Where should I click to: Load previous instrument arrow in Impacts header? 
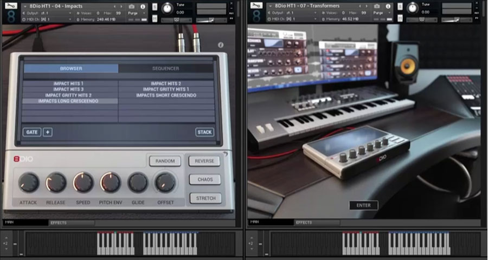(114, 6)
